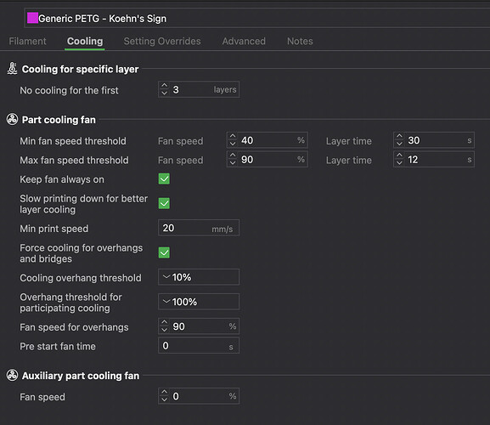Increase the No cooling for first layers value
The image size is (490, 425).
click(x=164, y=86)
